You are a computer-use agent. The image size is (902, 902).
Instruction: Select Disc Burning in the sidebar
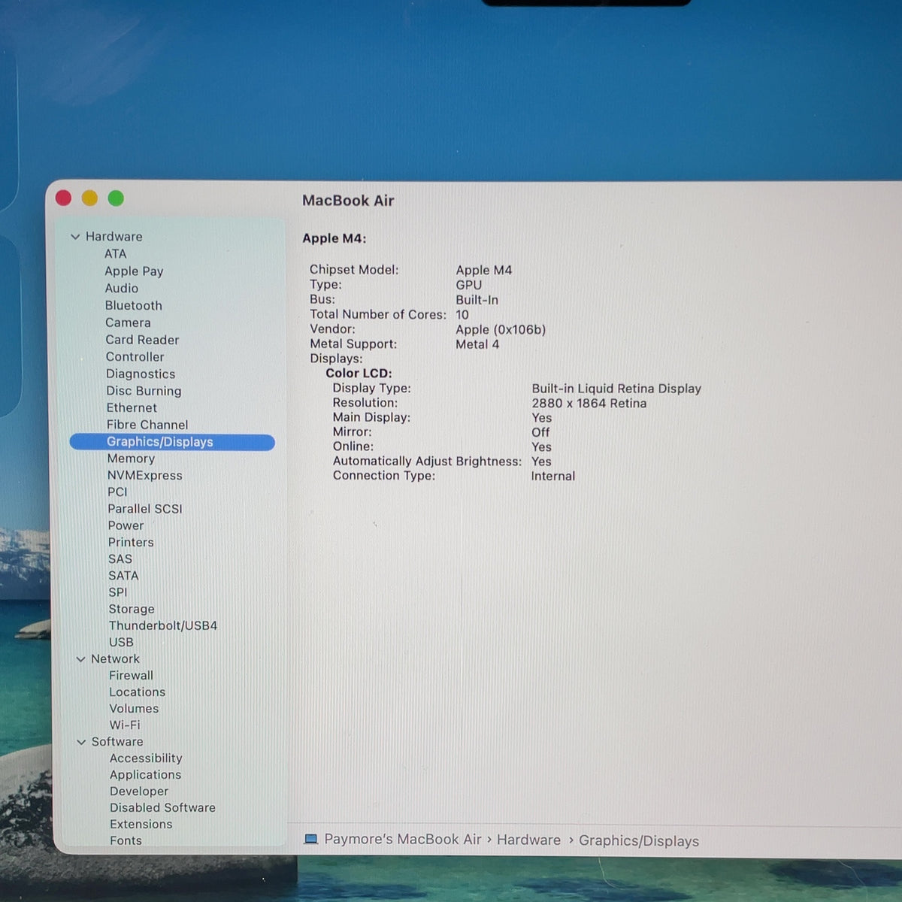(x=144, y=391)
